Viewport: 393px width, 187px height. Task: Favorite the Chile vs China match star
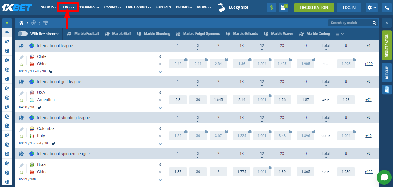[x=21, y=64]
